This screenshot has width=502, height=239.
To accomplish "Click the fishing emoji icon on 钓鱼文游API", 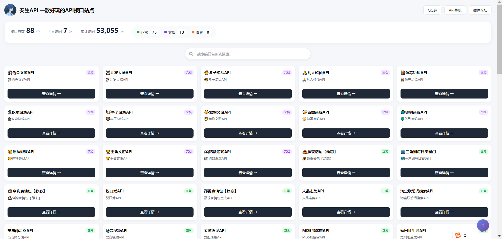I will tap(10, 73).
